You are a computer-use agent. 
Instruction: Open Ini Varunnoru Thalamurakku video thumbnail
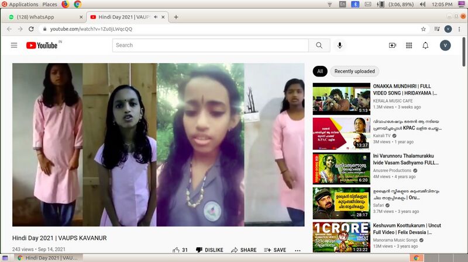point(342,169)
